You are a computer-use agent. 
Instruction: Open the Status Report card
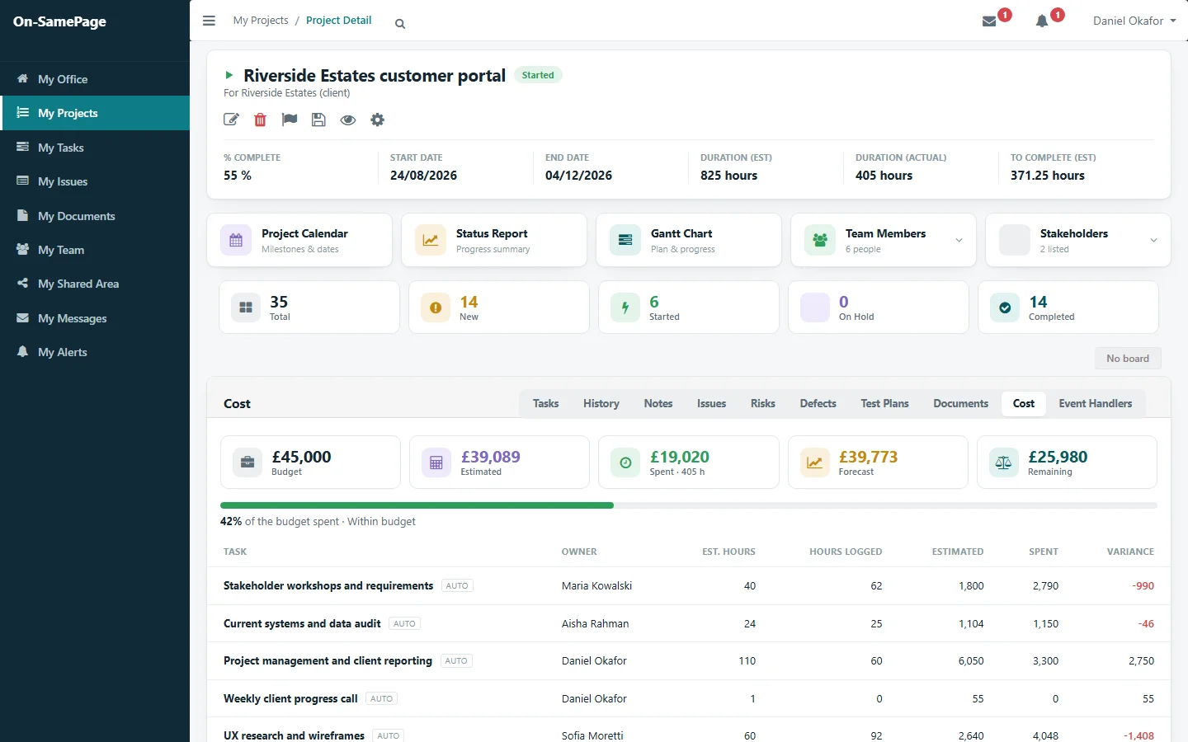point(494,240)
